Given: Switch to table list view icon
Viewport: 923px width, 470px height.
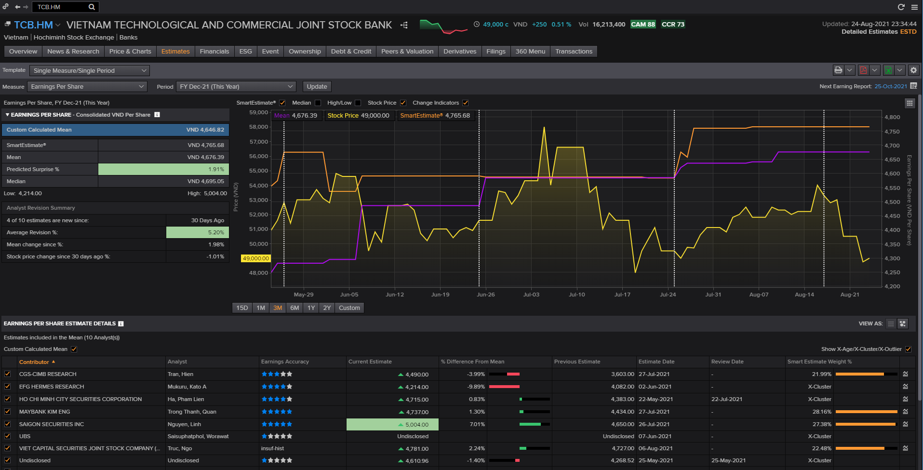Looking at the screenshot, I should click(x=891, y=323).
